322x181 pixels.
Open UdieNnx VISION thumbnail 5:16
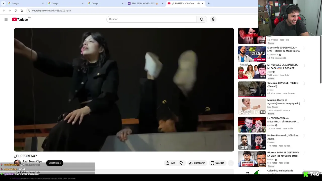[x=252, y=89]
